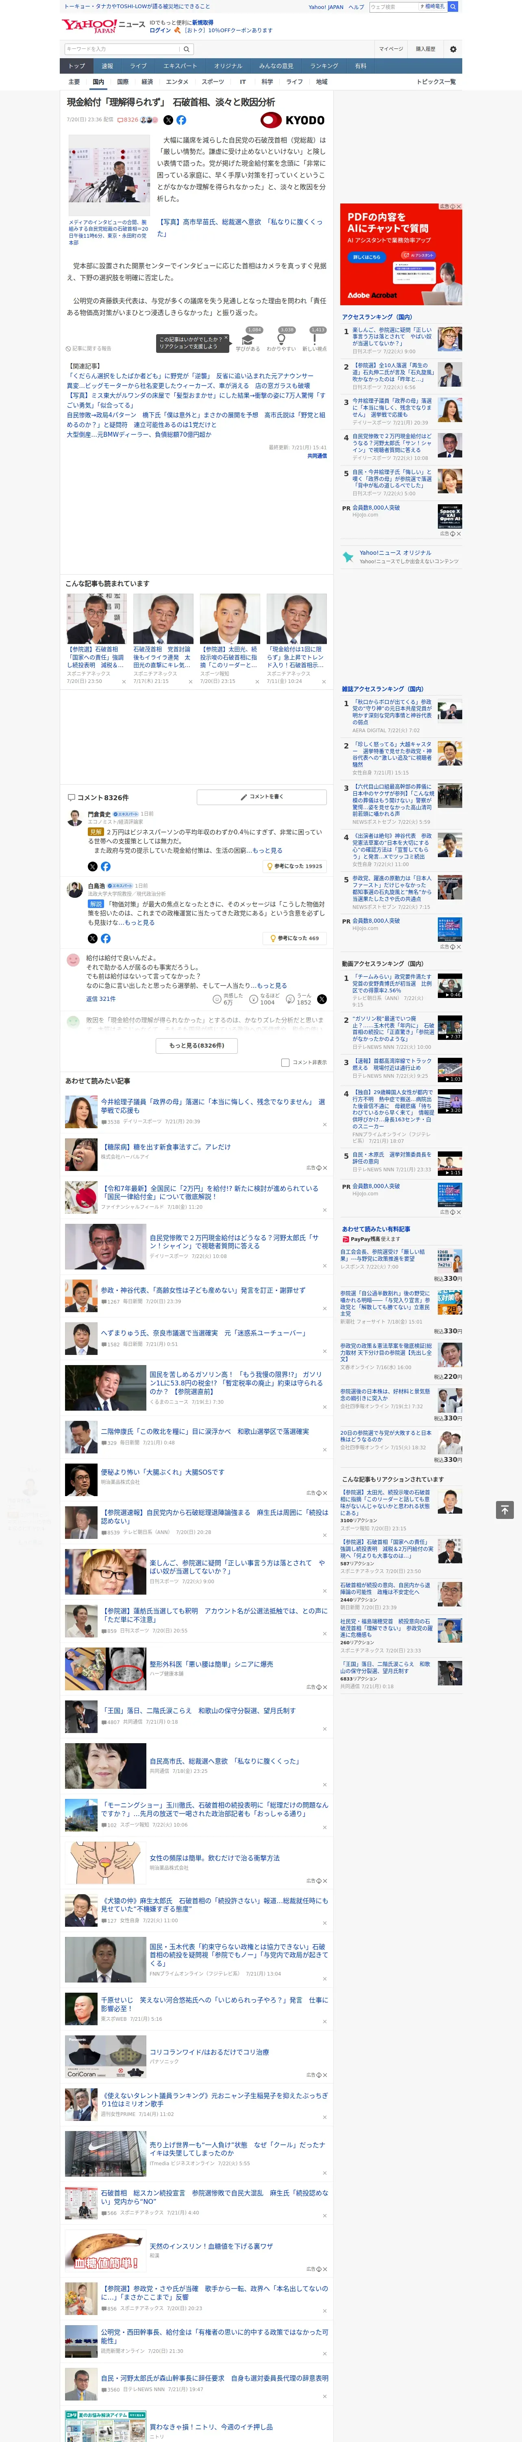Select the 速報 tab
The width and height of the screenshot is (522, 2442).
(x=107, y=66)
